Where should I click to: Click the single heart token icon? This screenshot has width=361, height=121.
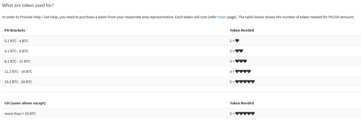point(237,41)
